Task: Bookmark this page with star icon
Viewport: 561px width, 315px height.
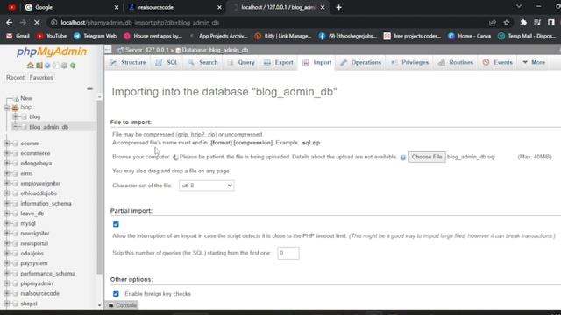Action: (507, 23)
